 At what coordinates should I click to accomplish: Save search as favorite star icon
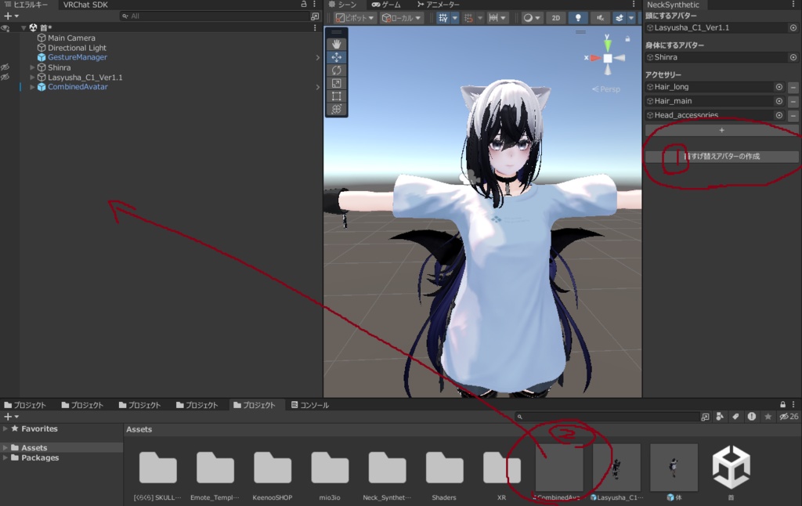pyautogui.click(x=768, y=417)
